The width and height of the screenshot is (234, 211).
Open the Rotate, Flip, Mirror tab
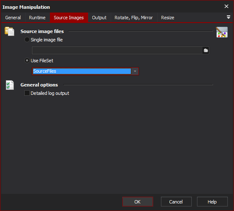pos(134,18)
